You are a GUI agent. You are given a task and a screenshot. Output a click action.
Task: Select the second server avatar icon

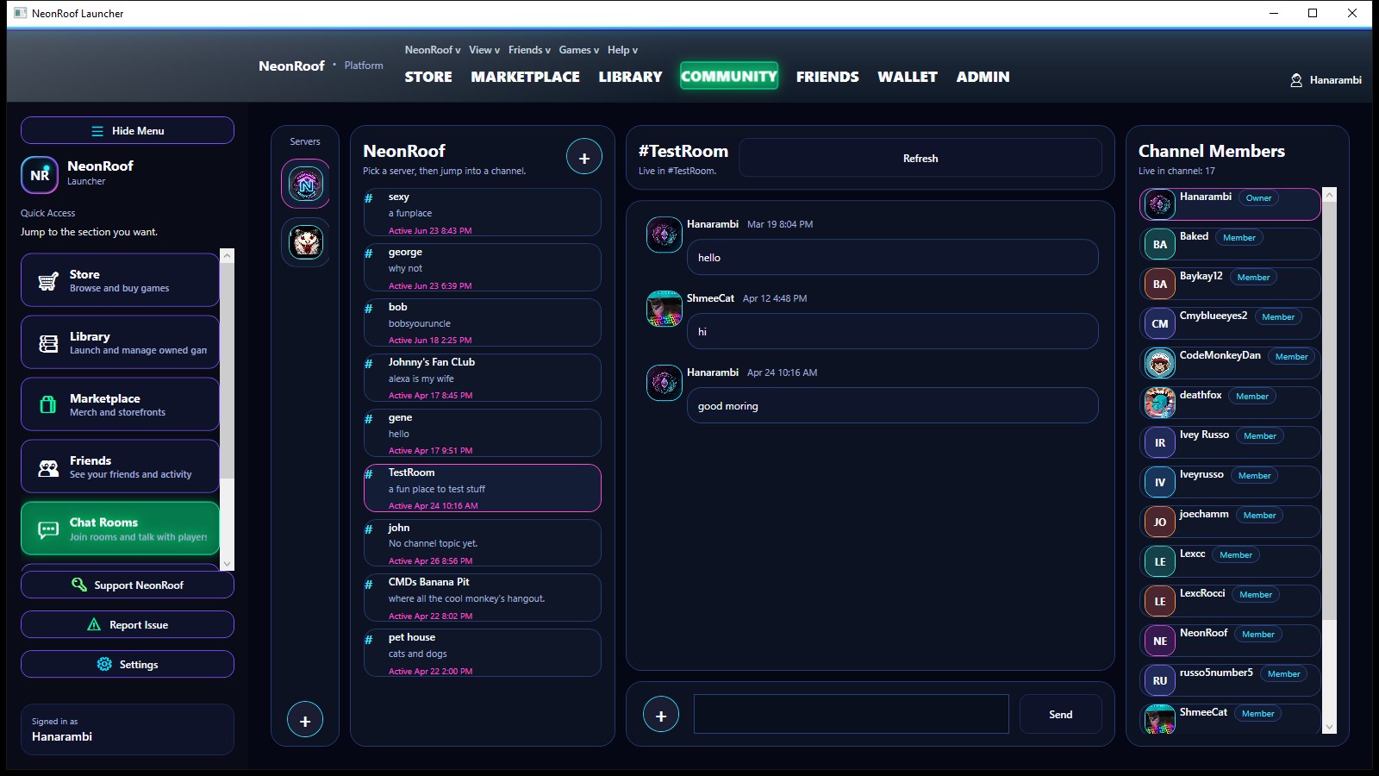tap(305, 242)
